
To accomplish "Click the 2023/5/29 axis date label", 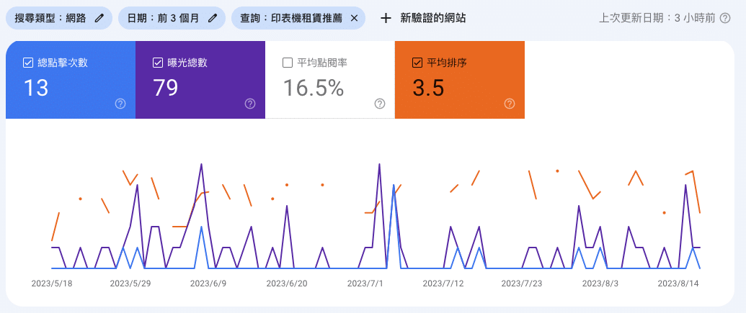I will pyautogui.click(x=130, y=283).
